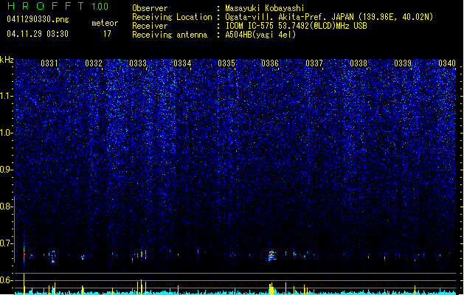
Task: Click the large meteor echo burst near 0336
Action: 272,256
